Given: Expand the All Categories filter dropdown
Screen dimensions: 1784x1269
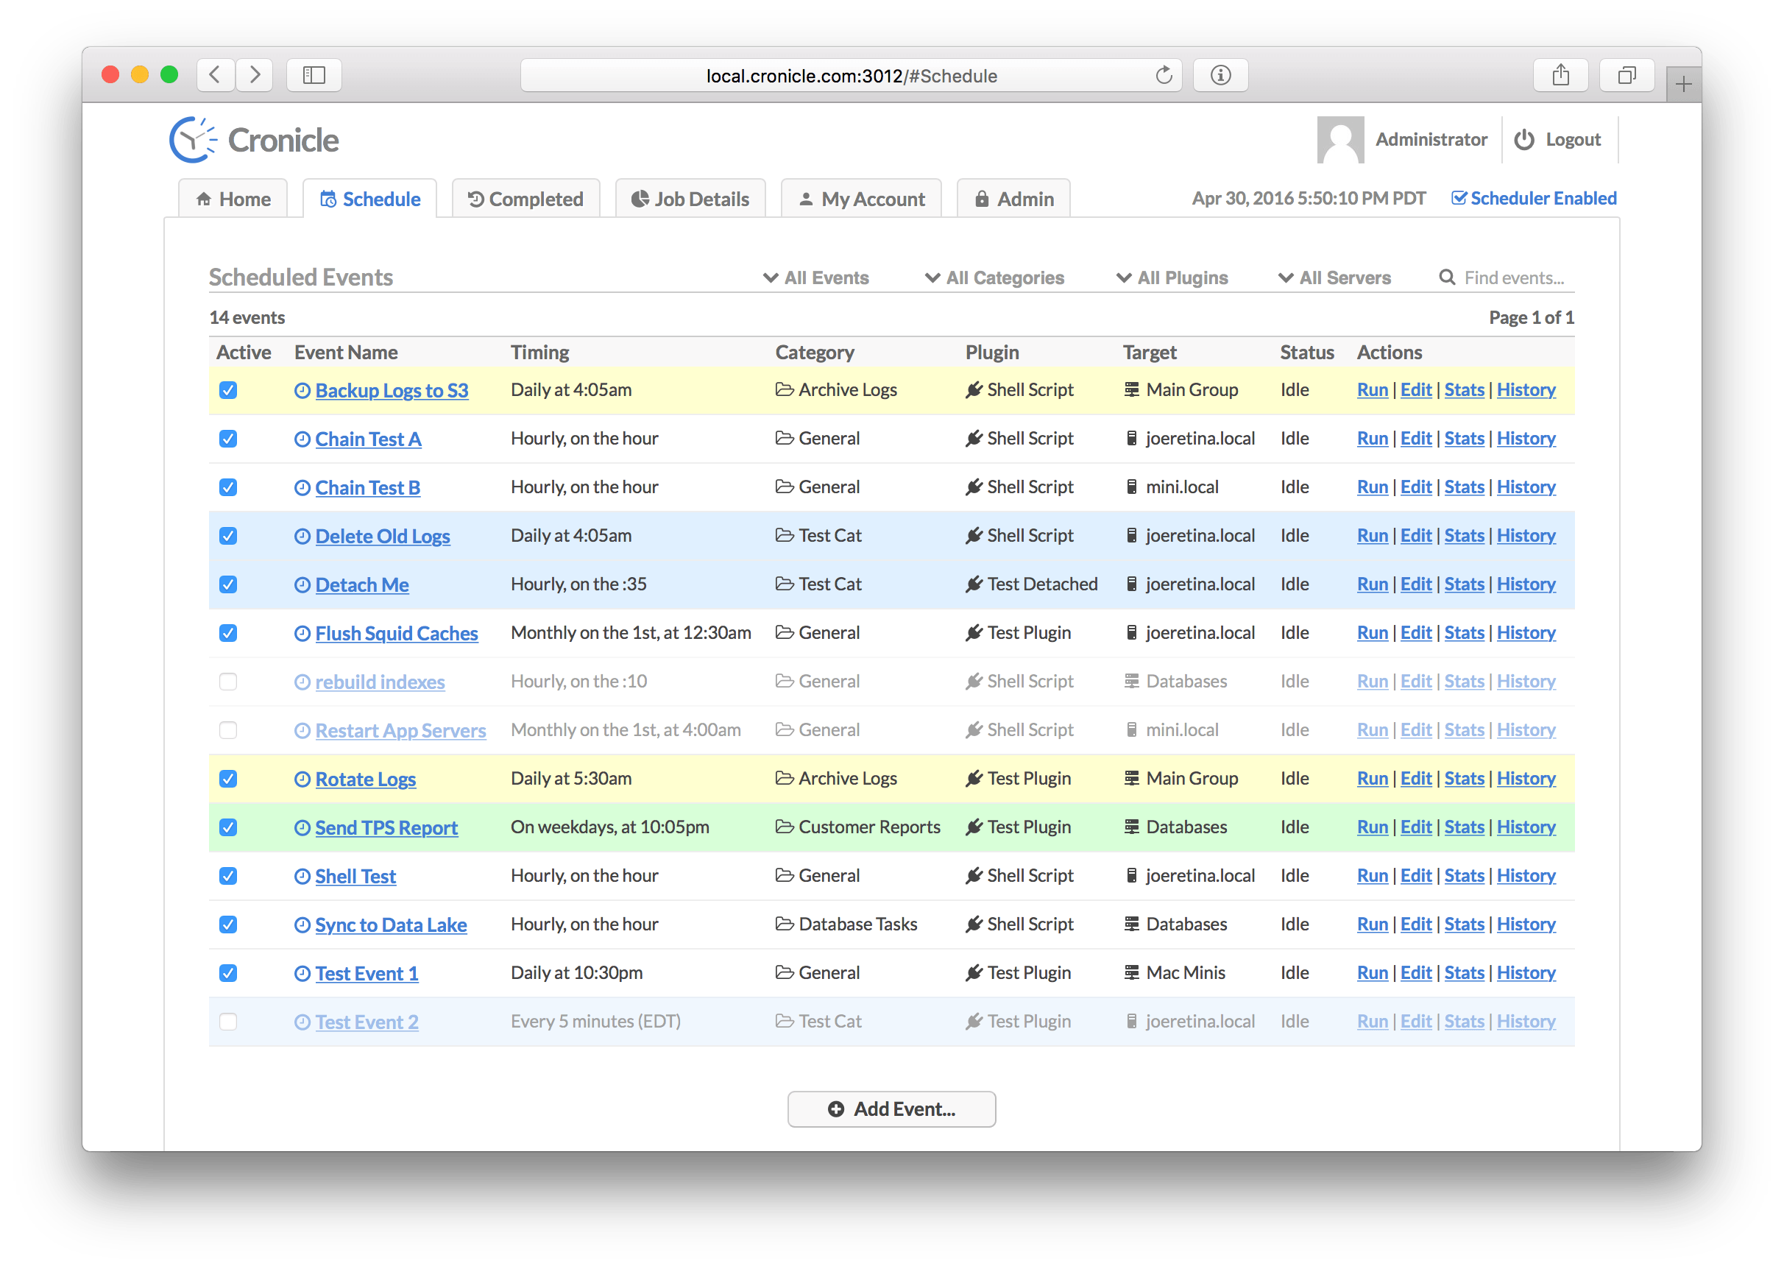Looking at the screenshot, I should tap(994, 278).
